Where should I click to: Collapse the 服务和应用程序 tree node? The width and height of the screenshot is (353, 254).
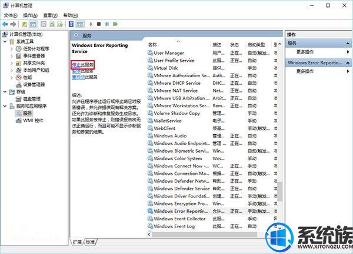5,106
